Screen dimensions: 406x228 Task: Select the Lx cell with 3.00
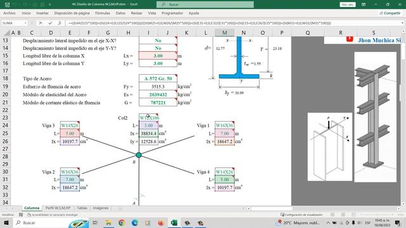[x=158, y=56]
